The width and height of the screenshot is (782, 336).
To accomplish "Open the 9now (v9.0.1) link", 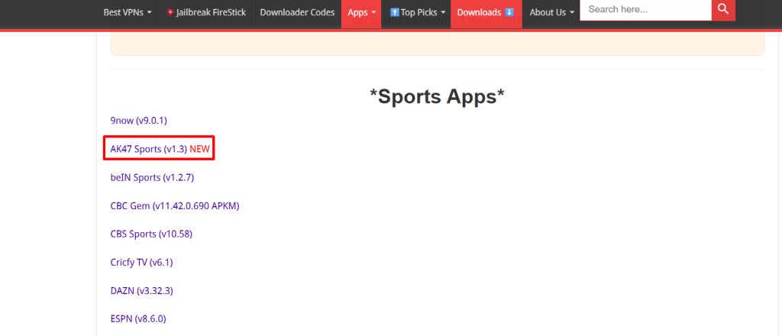I will point(138,120).
